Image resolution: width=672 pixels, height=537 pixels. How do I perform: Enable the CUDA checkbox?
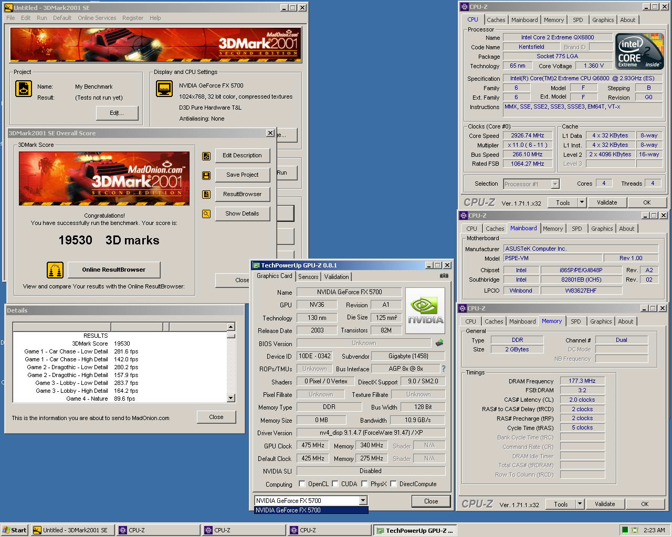[335, 484]
